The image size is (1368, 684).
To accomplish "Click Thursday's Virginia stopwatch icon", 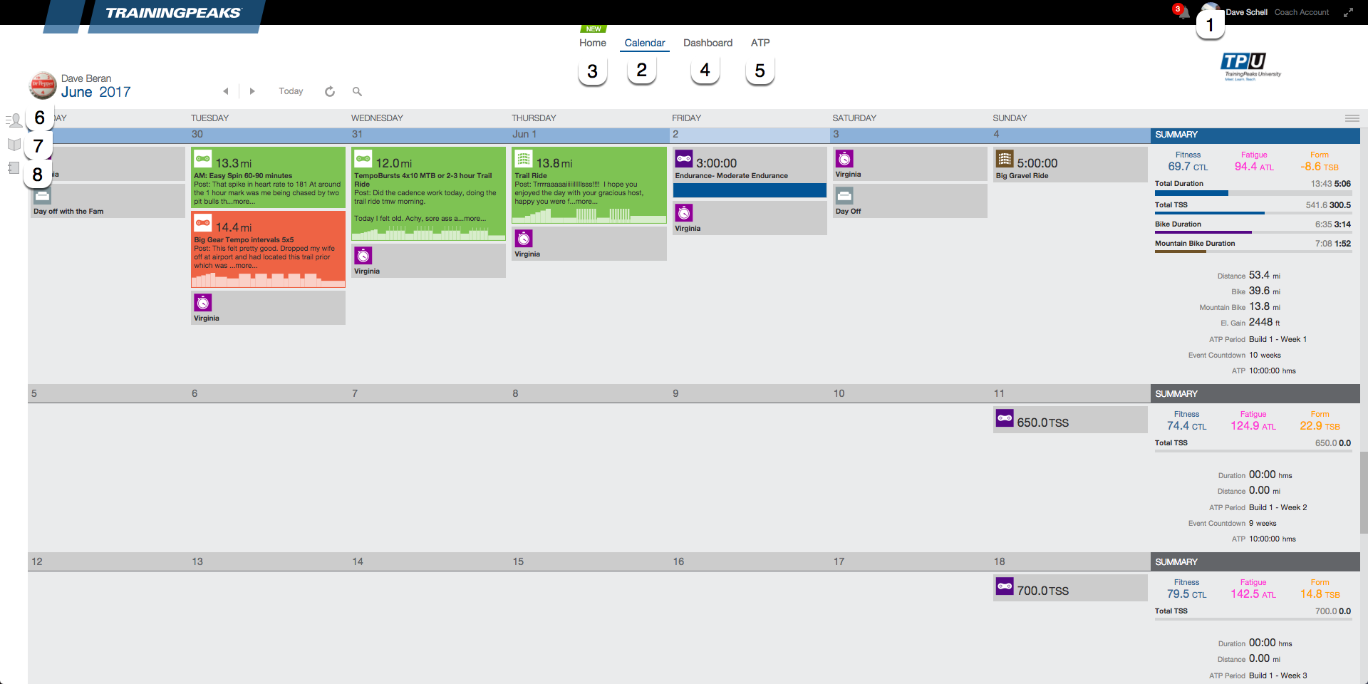I will click(x=524, y=238).
